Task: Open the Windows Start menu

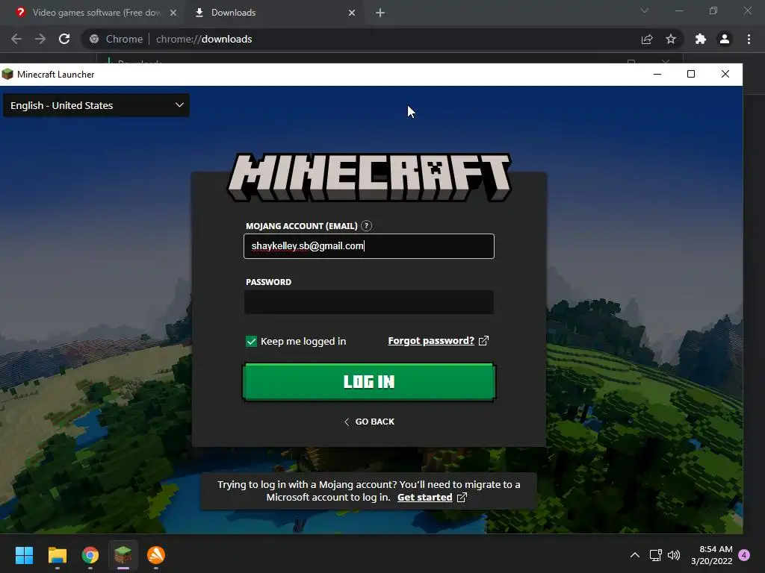Action: click(24, 555)
